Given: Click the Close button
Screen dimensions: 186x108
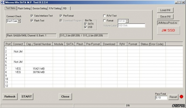Looking at the screenshot, I should coord(65,96).
